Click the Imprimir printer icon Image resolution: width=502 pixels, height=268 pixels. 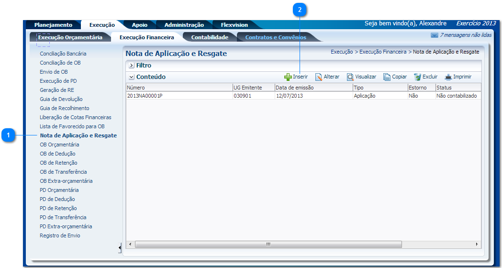pos(448,77)
